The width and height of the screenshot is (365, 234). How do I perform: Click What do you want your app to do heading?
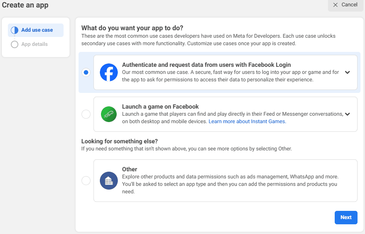(x=132, y=28)
